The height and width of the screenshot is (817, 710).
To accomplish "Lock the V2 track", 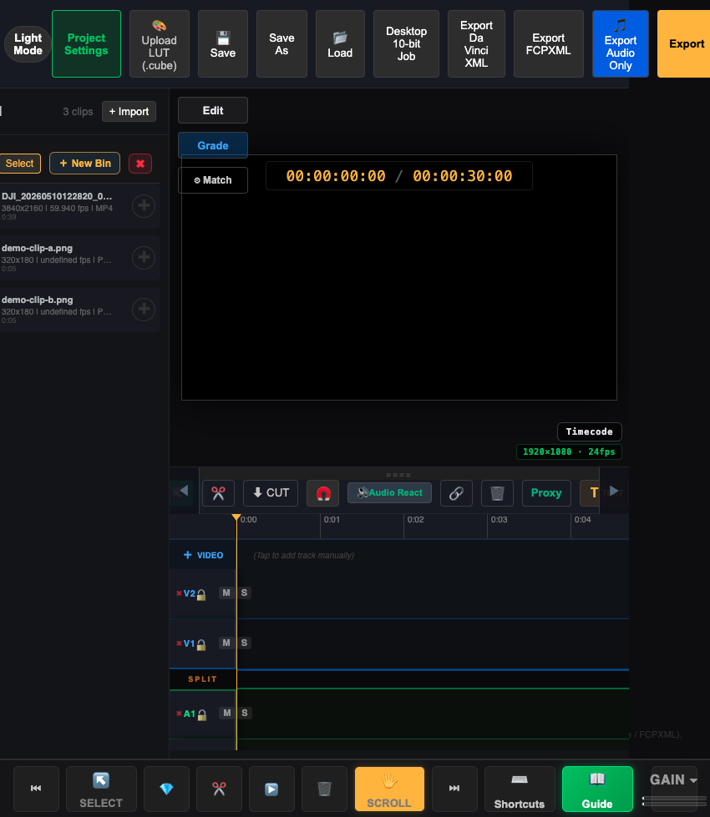I will coord(201,594).
